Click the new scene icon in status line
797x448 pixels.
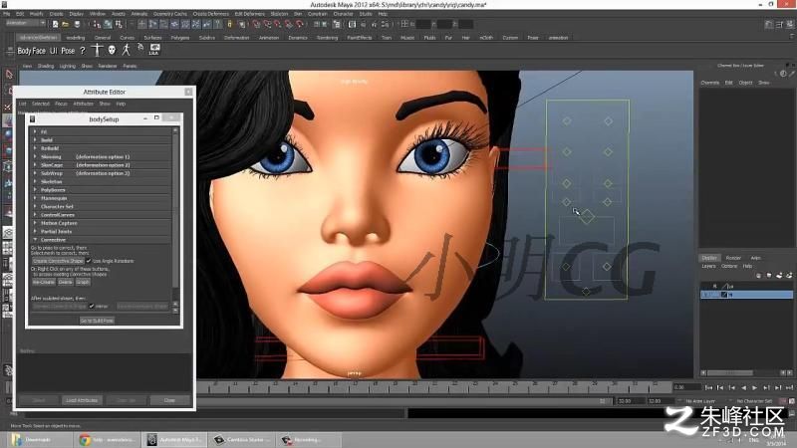pos(56,24)
